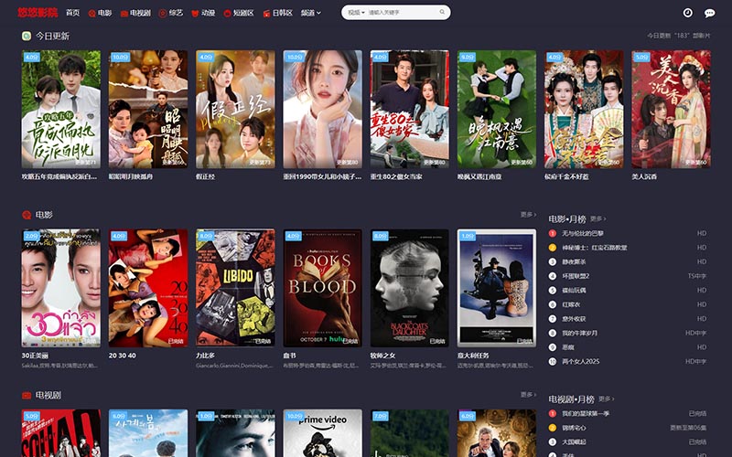This screenshot has width=732, height=457.
Task: Open 两个女人2025 in movie ranking
Action: [581, 361]
